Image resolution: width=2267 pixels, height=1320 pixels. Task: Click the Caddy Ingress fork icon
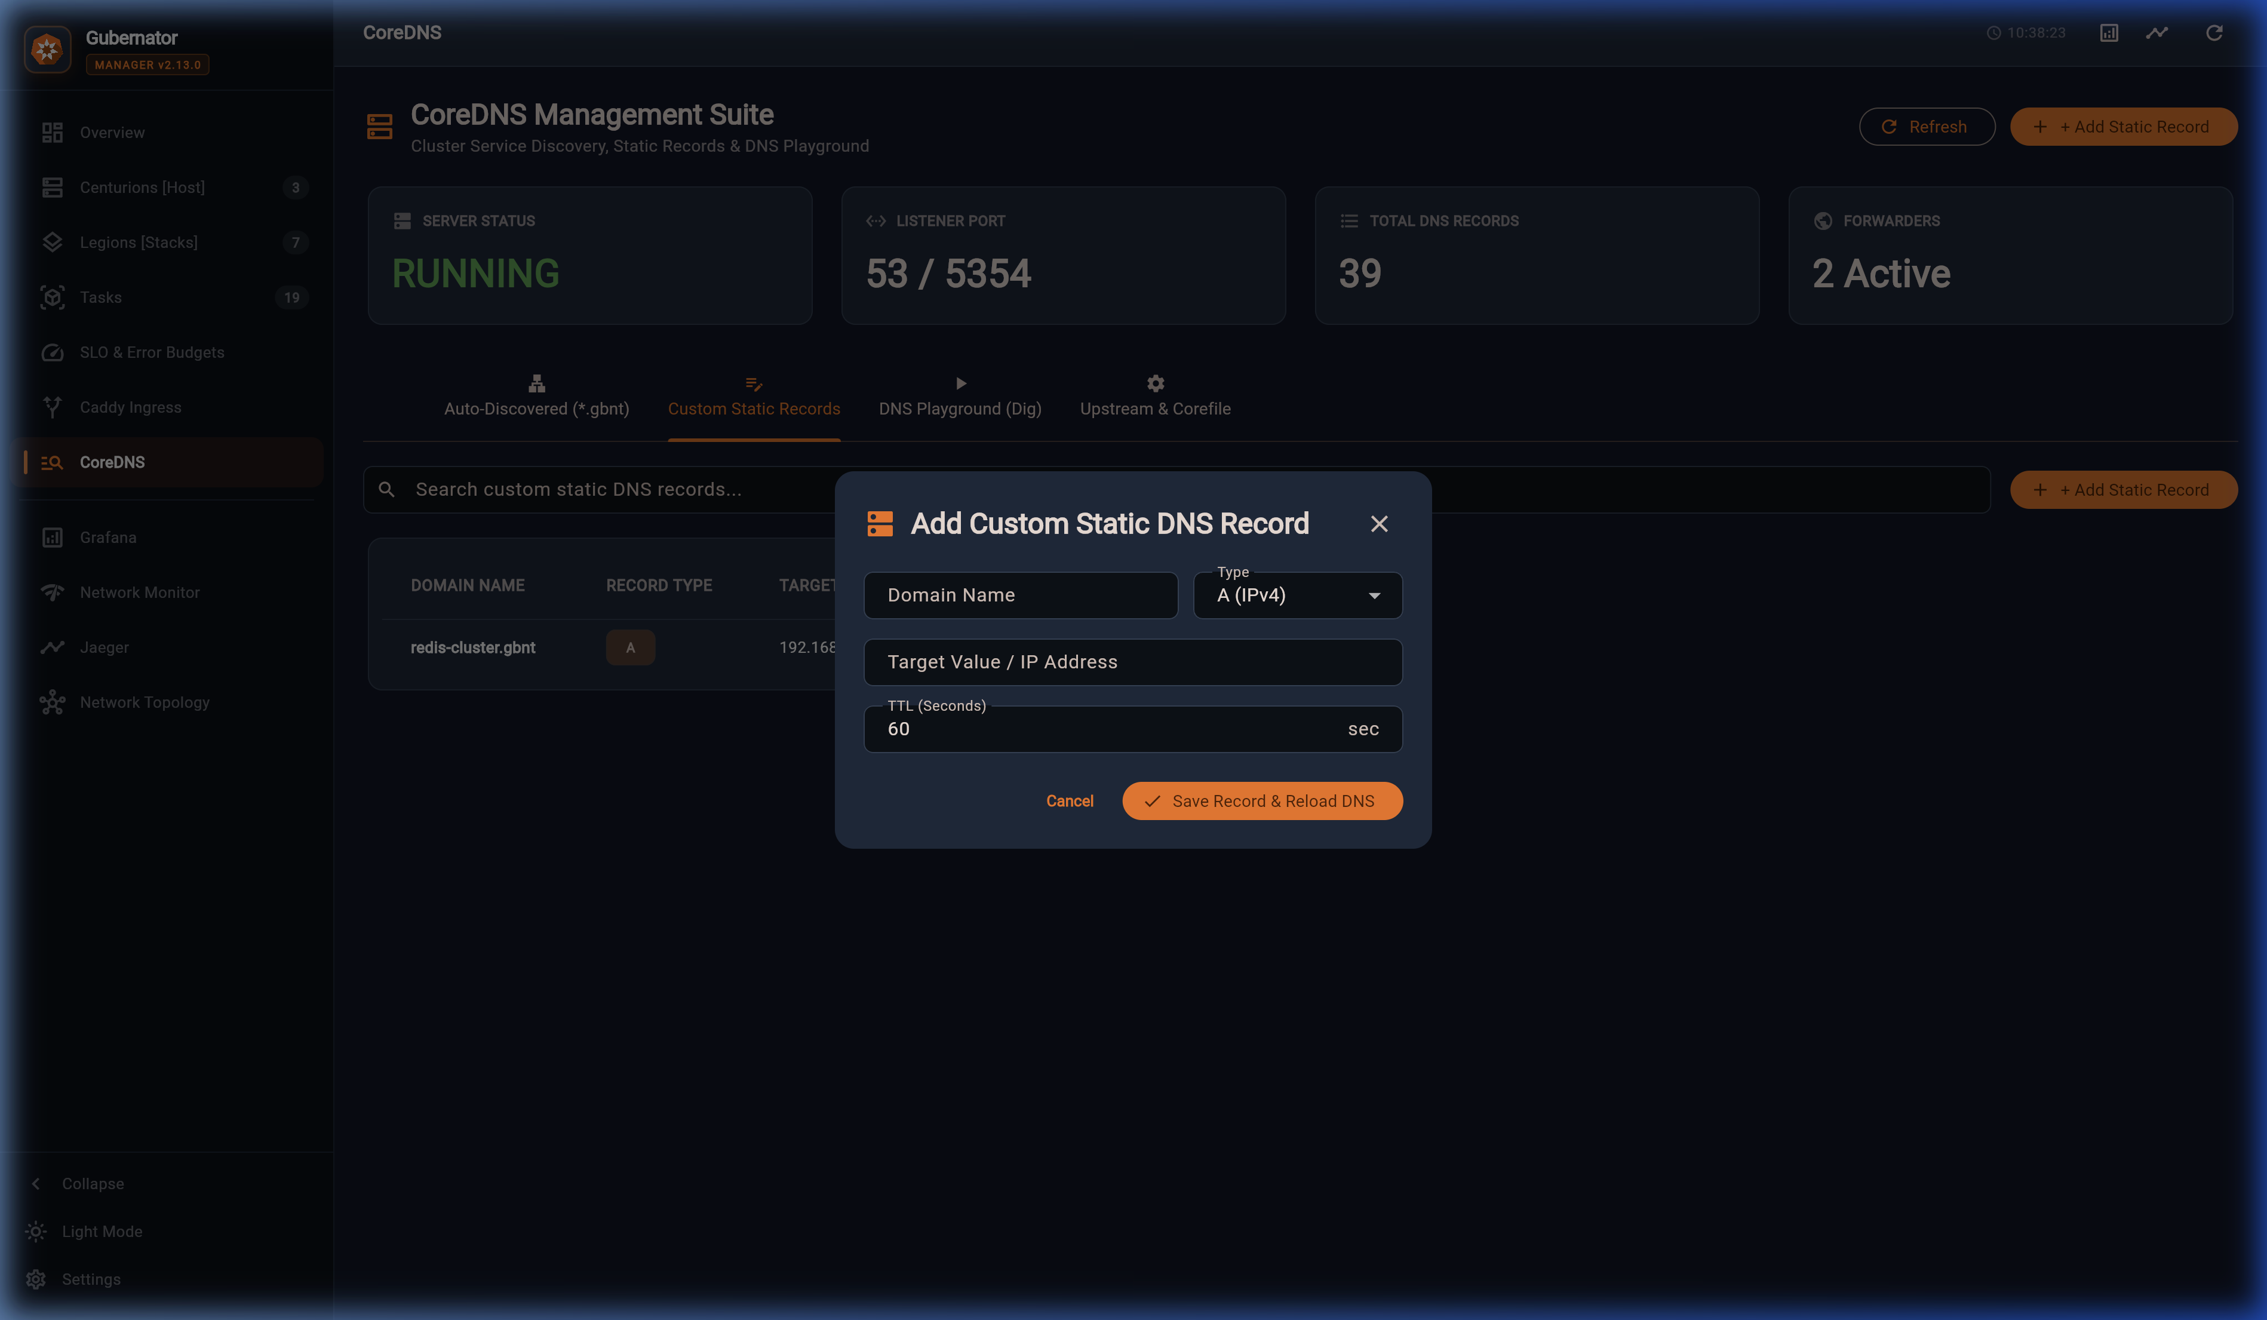click(x=52, y=407)
